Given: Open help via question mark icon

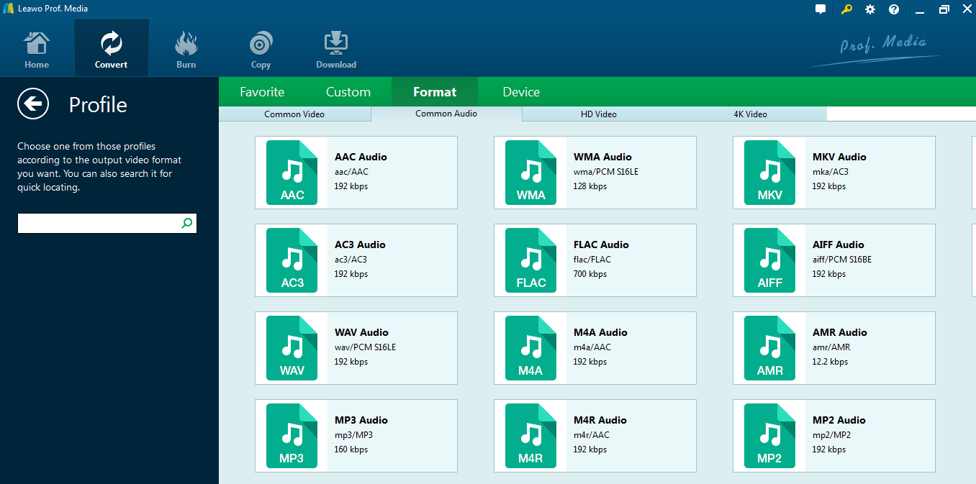Looking at the screenshot, I should (x=893, y=9).
